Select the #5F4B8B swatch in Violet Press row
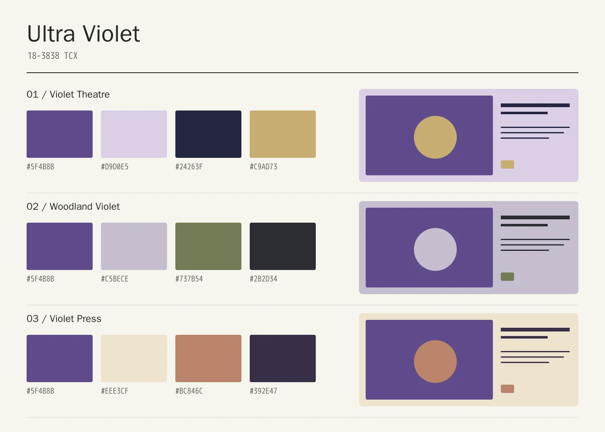This screenshot has width=605, height=432. (x=59, y=358)
